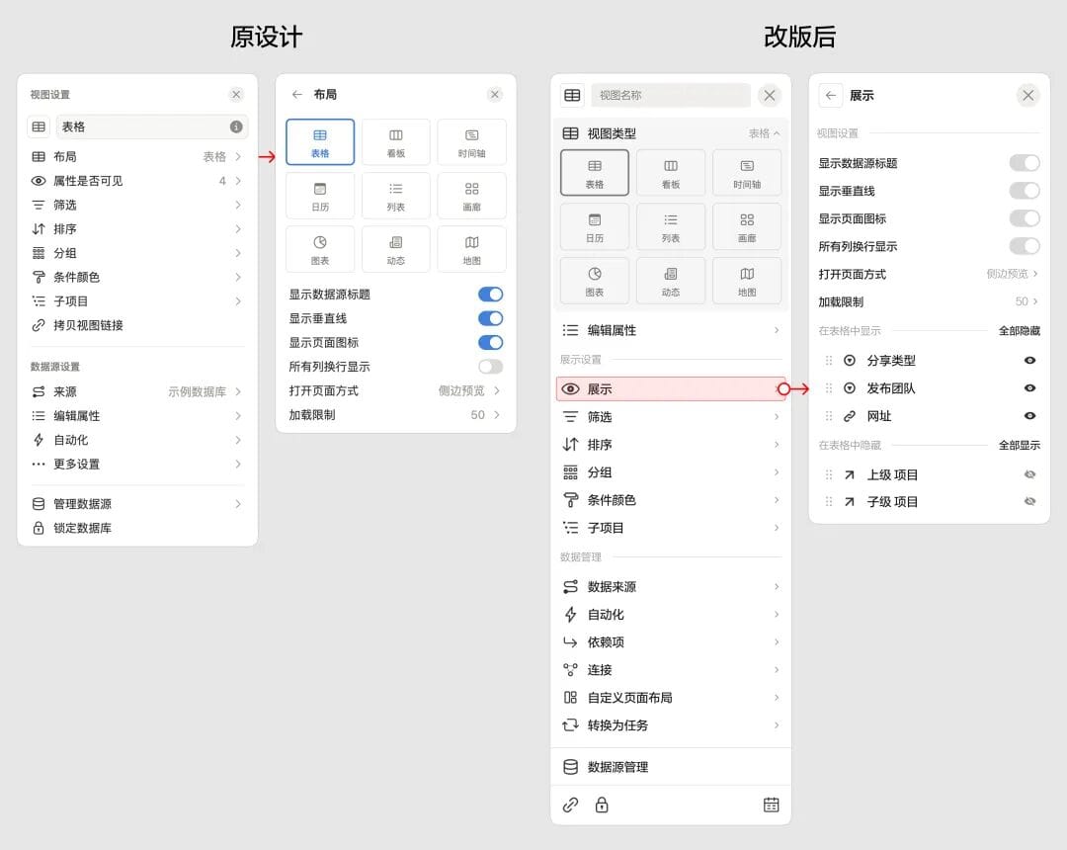Click the lock icon in the bottom bar
The width and height of the screenshot is (1067, 850).
pyautogui.click(x=602, y=805)
